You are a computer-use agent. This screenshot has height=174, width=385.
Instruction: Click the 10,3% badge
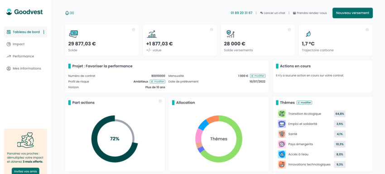click(x=340, y=144)
